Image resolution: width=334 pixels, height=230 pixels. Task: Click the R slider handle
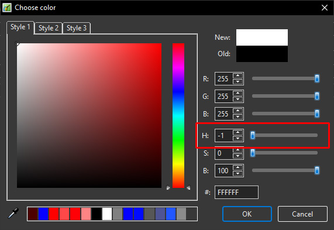[317, 78]
